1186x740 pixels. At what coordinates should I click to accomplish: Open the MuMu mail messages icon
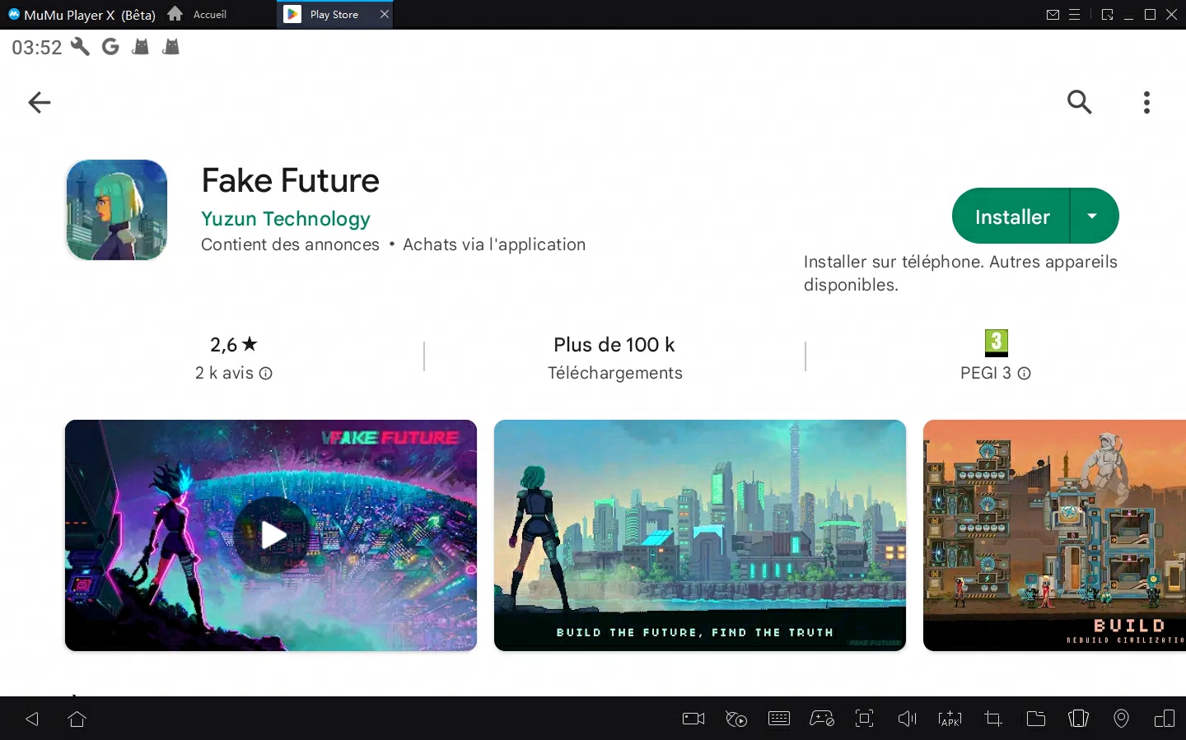coord(1053,15)
